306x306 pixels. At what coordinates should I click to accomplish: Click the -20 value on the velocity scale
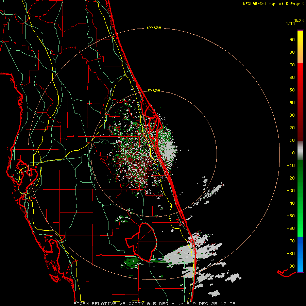(291, 178)
